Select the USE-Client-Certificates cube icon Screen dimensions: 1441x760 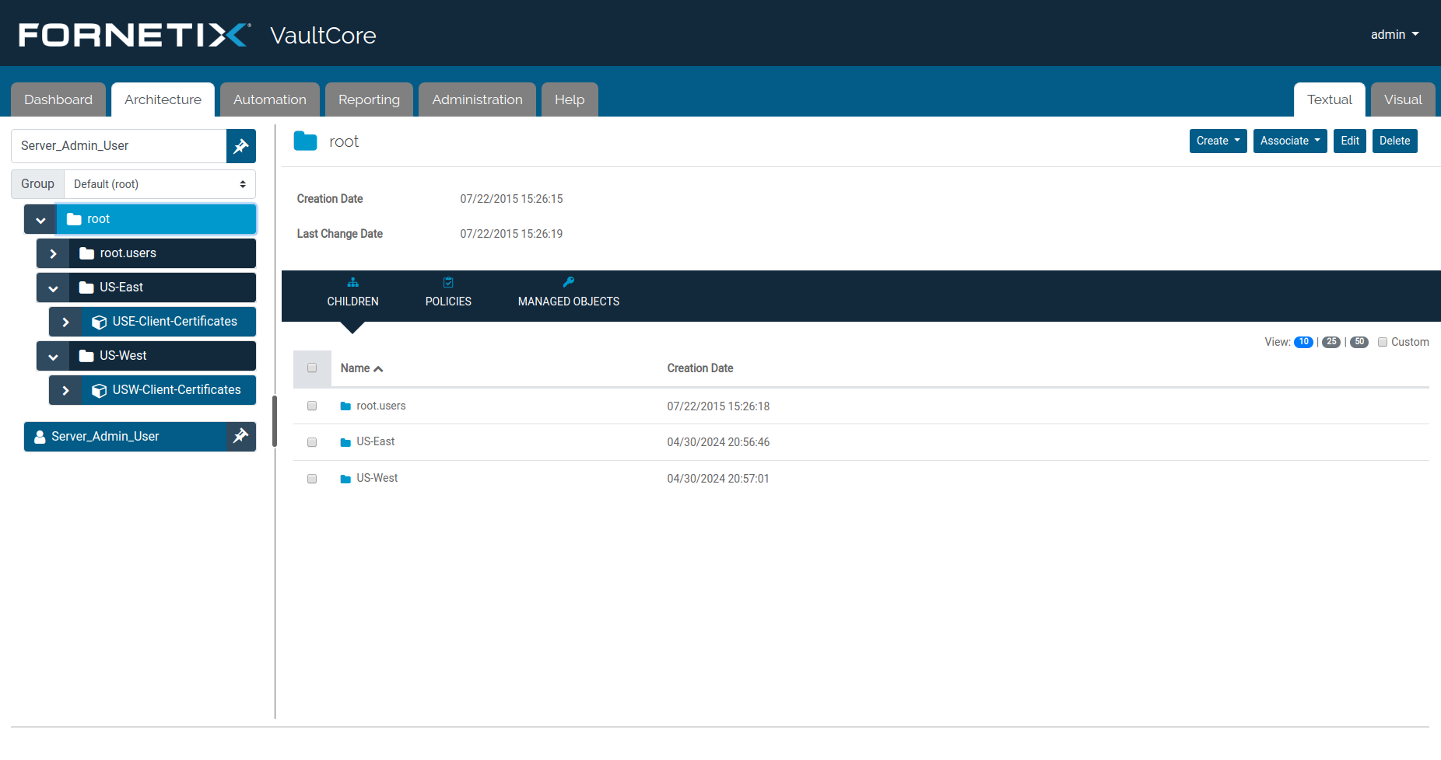(x=99, y=322)
